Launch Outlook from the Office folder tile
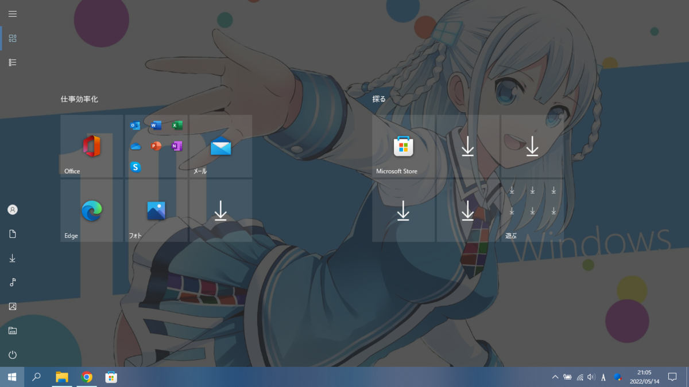 click(136, 126)
